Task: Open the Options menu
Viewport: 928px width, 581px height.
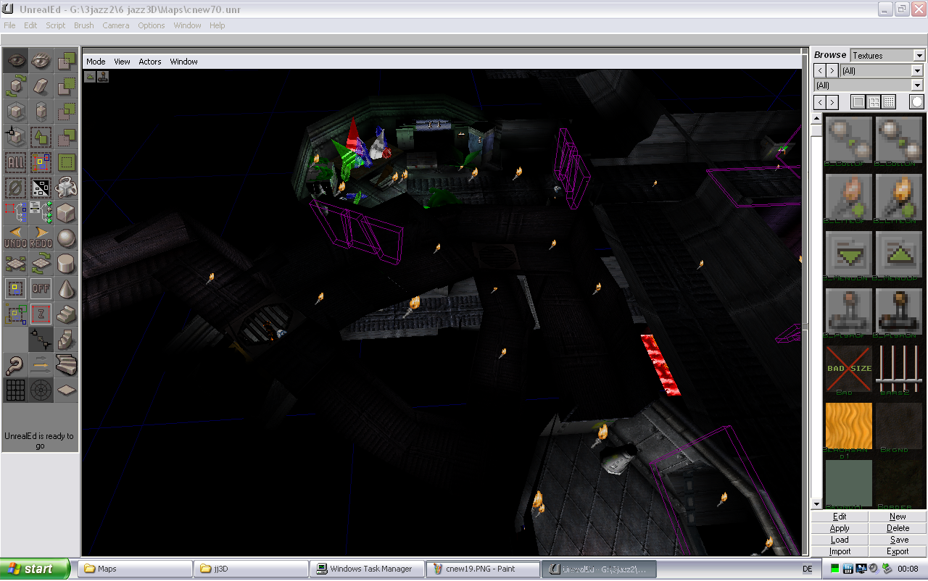Action: (152, 25)
